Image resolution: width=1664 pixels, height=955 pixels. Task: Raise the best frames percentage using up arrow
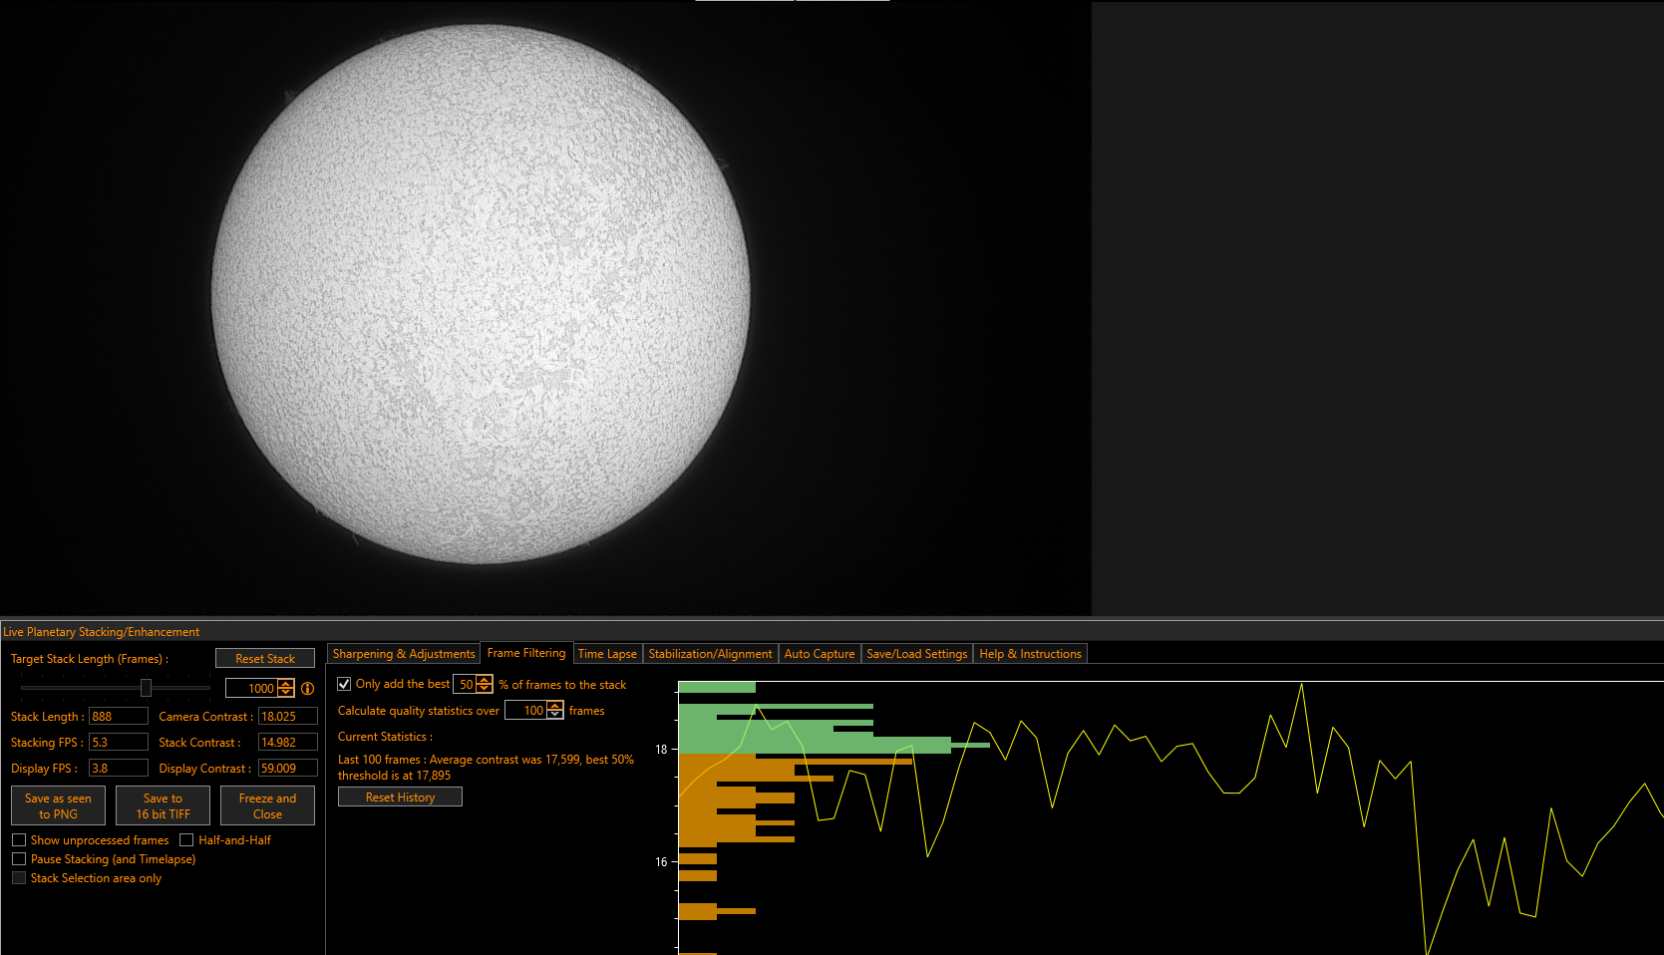click(x=485, y=680)
